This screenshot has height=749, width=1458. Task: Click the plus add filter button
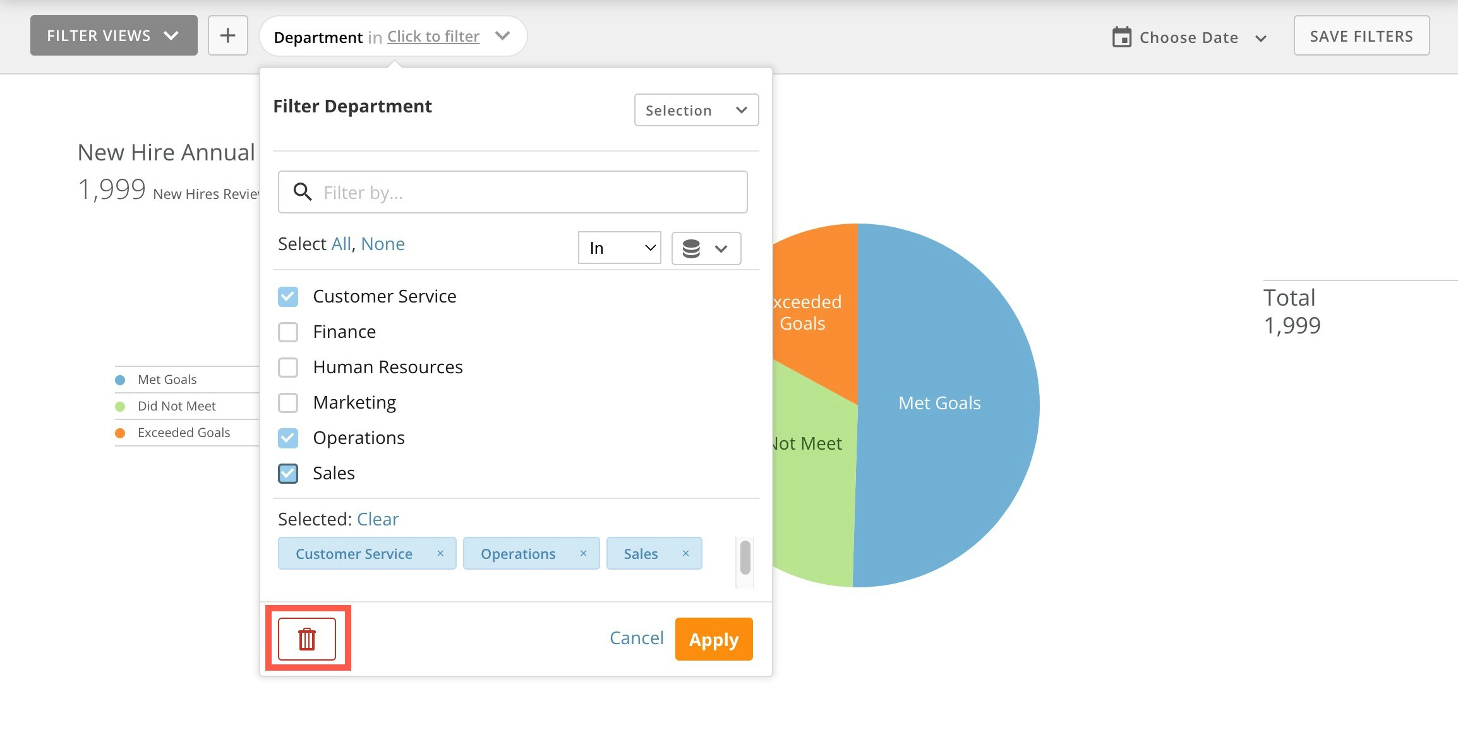(227, 35)
